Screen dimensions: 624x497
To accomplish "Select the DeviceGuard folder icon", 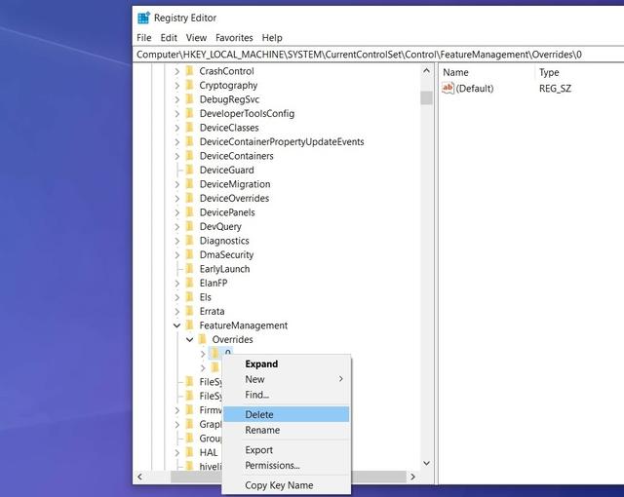I will pyautogui.click(x=189, y=170).
